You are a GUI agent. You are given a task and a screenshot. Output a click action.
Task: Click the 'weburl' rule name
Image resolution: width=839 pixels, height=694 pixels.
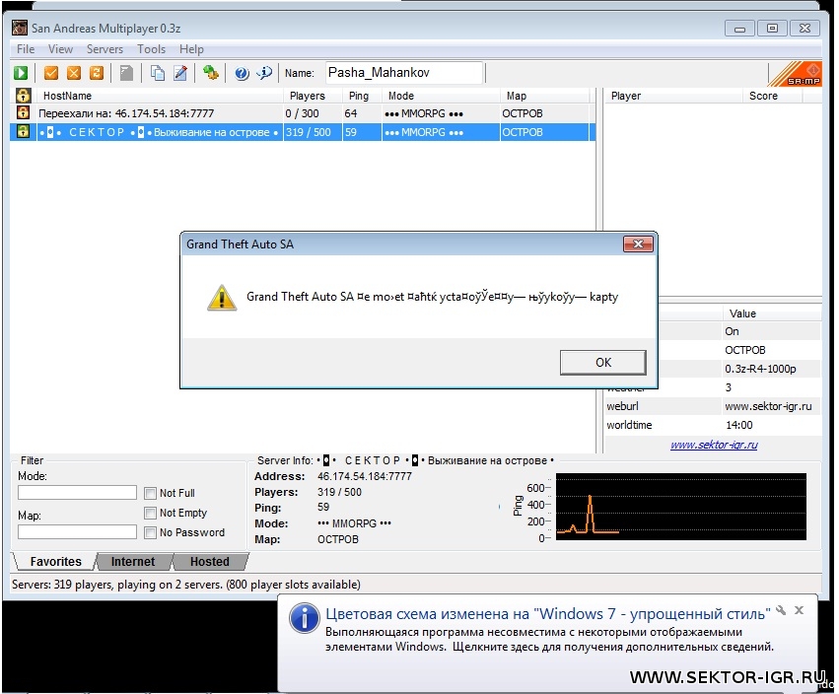coord(622,406)
